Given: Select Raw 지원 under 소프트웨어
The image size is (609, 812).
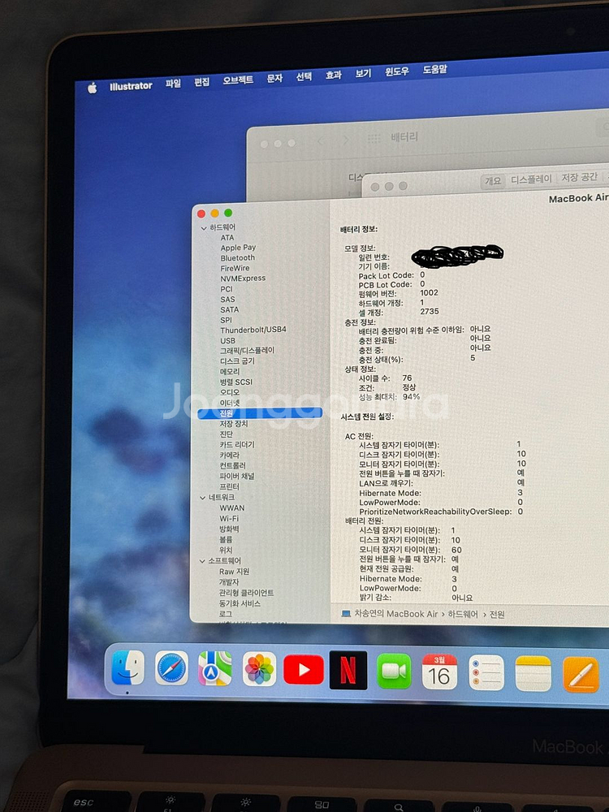Looking at the screenshot, I should 234,572.
